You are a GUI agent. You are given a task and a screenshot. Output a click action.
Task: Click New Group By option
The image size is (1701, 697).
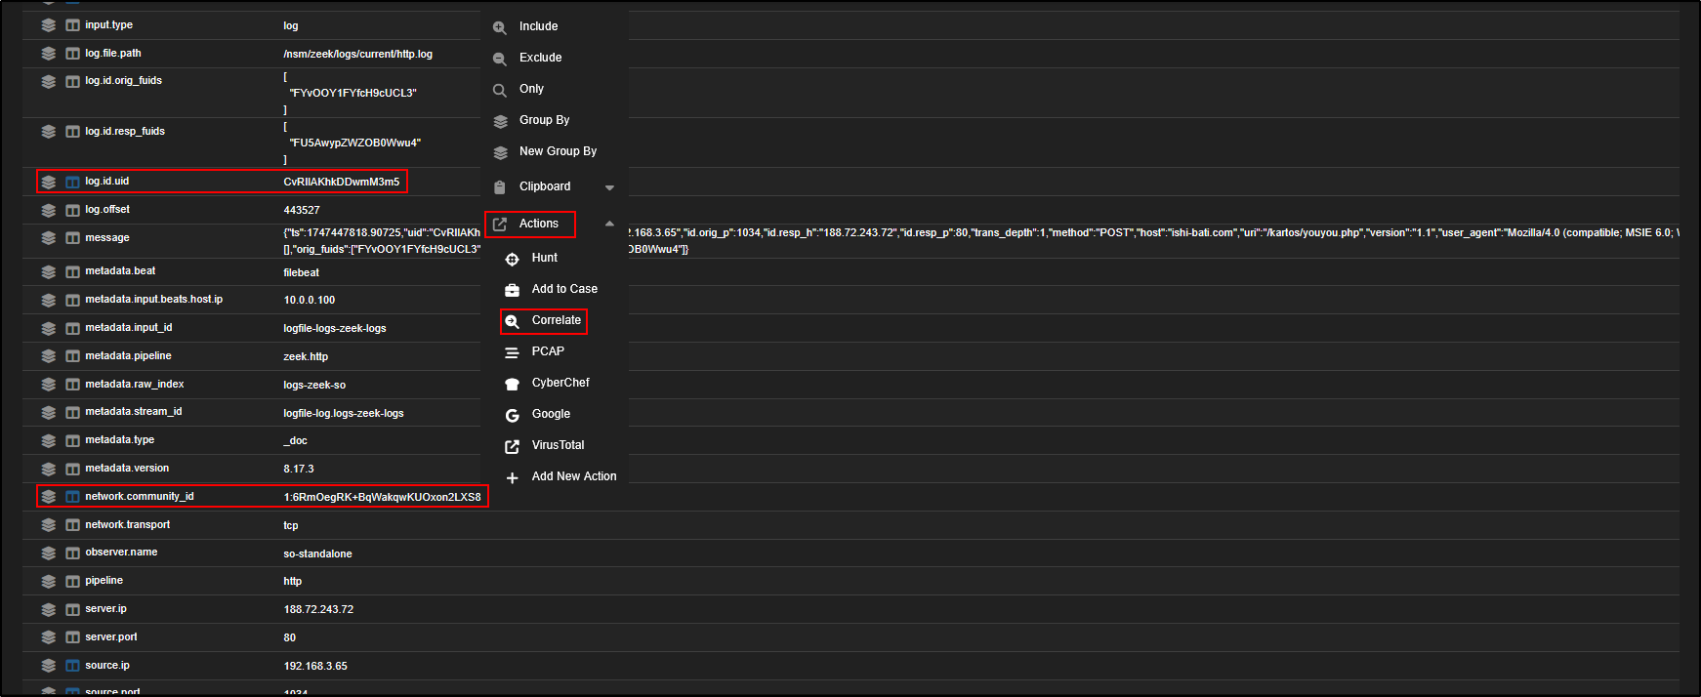(558, 151)
